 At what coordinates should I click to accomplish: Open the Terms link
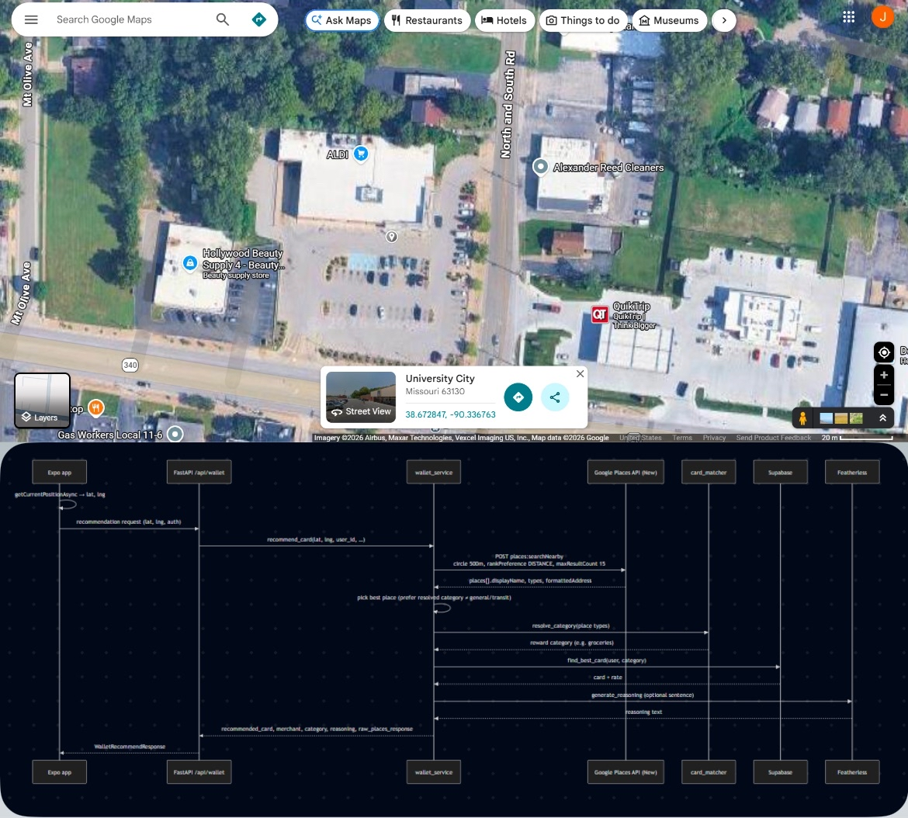click(682, 438)
